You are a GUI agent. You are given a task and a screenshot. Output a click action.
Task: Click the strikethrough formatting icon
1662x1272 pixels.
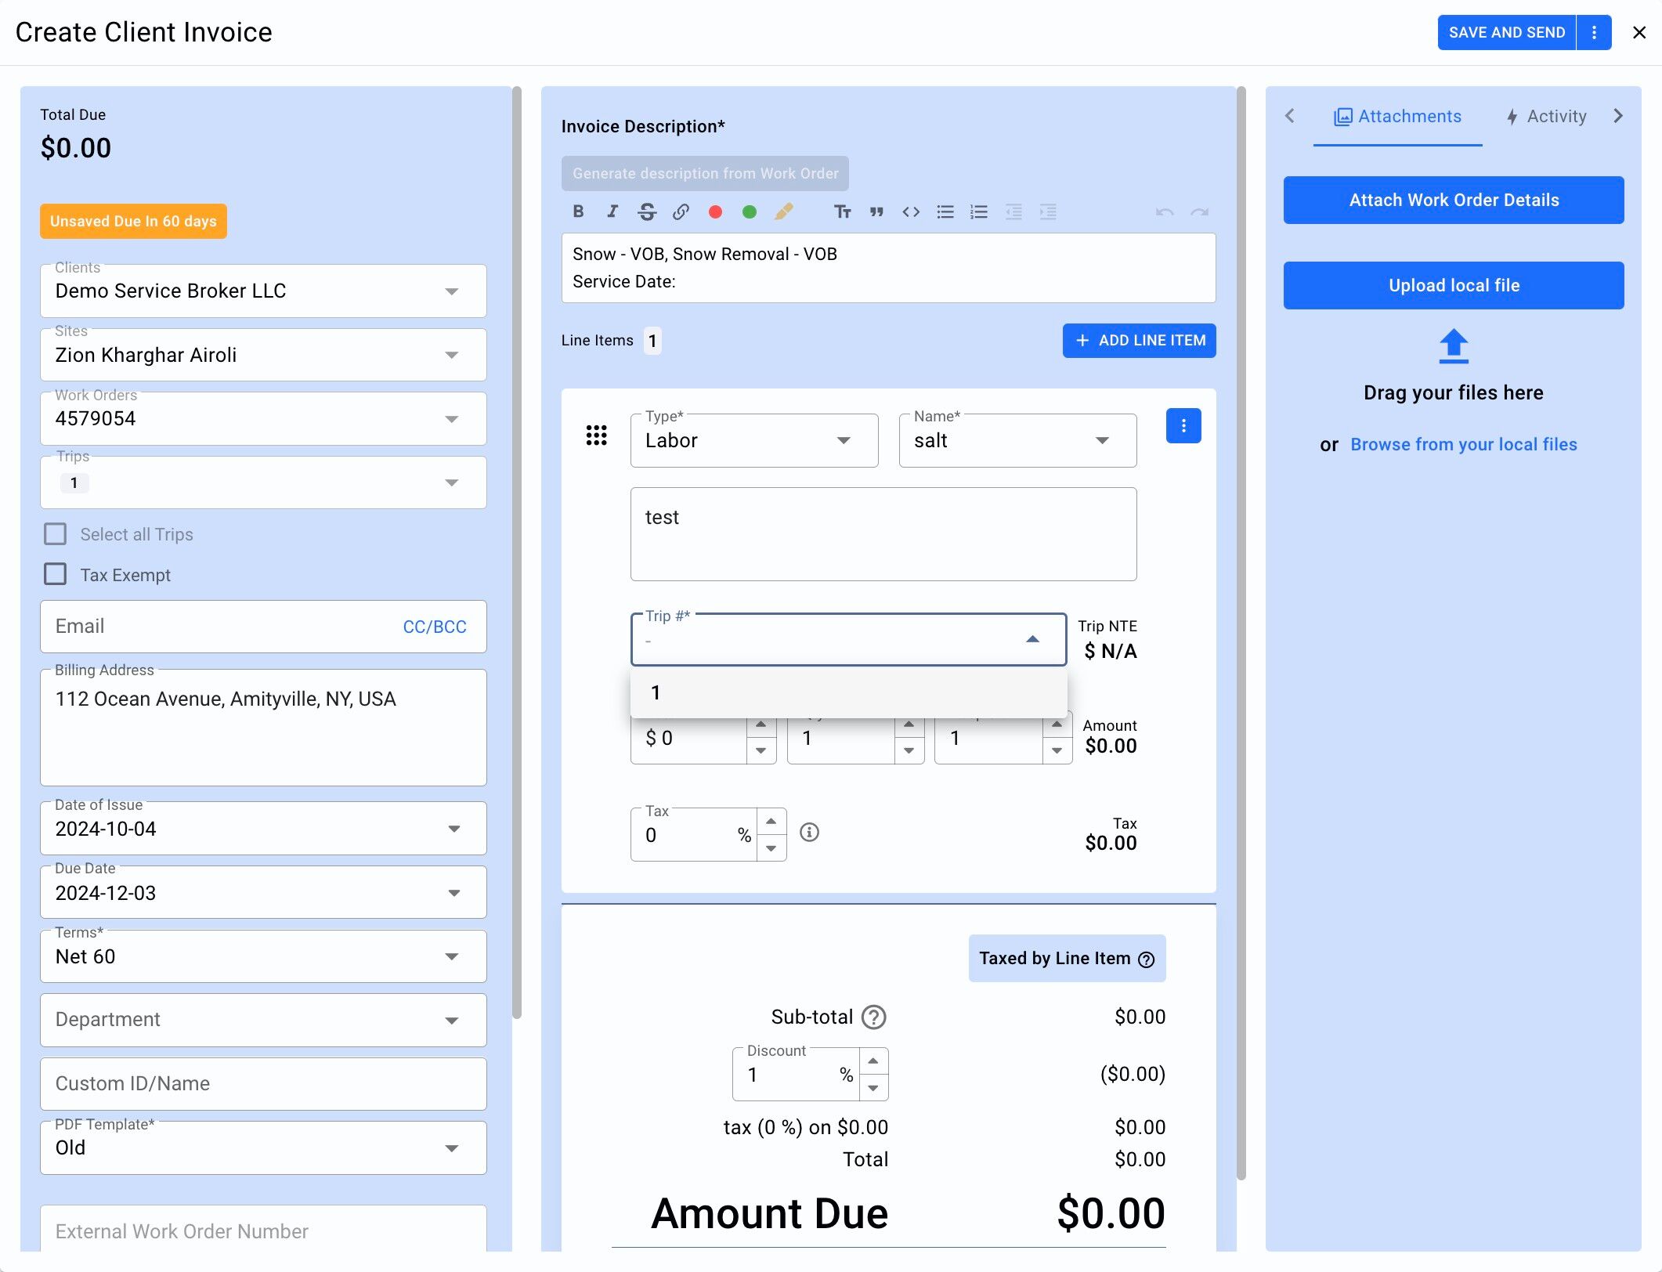click(x=647, y=211)
